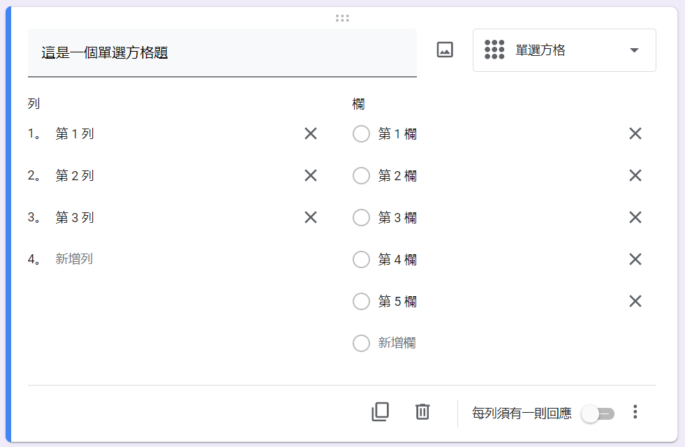685x447 pixels.
Task: Remove column 第 5 欄 with its X
Action: point(635,301)
